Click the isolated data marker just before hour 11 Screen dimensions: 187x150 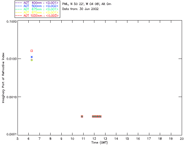point(82,116)
